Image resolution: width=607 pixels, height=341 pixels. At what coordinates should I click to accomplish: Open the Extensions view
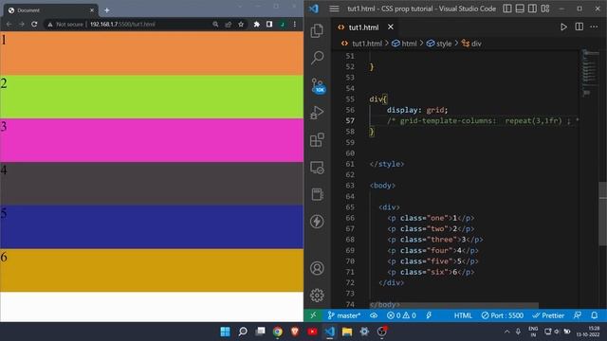[x=317, y=140]
